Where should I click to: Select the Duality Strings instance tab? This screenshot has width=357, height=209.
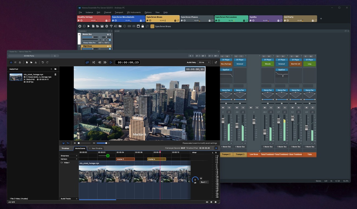click(94, 19)
